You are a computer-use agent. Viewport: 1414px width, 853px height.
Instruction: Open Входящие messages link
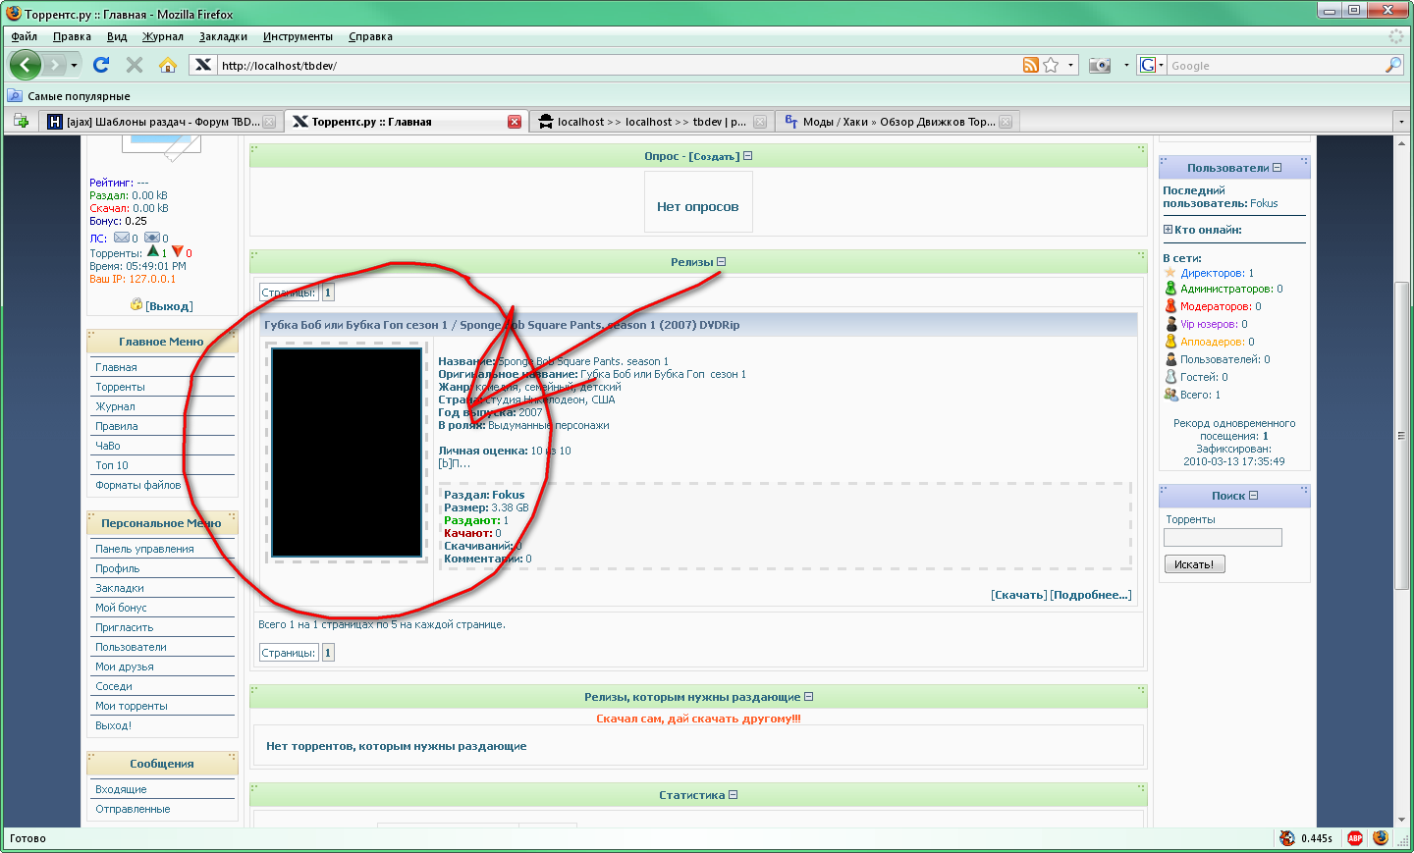pyautogui.click(x=121, y=789)
